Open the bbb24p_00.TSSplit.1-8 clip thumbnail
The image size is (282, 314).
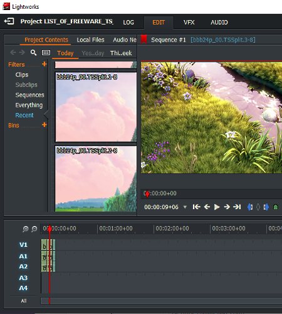(x=96, y=107)
